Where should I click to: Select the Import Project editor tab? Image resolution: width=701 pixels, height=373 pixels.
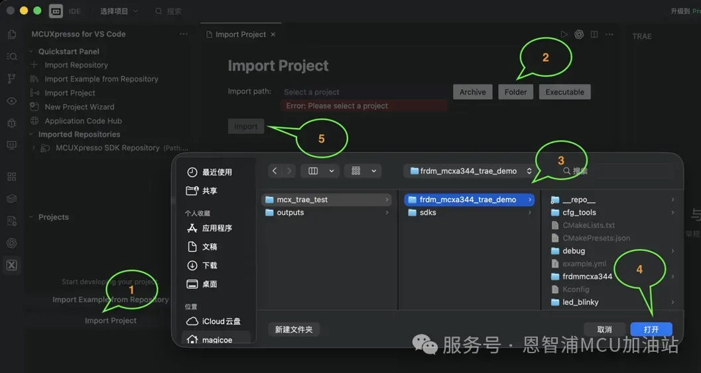pos(241,34)
